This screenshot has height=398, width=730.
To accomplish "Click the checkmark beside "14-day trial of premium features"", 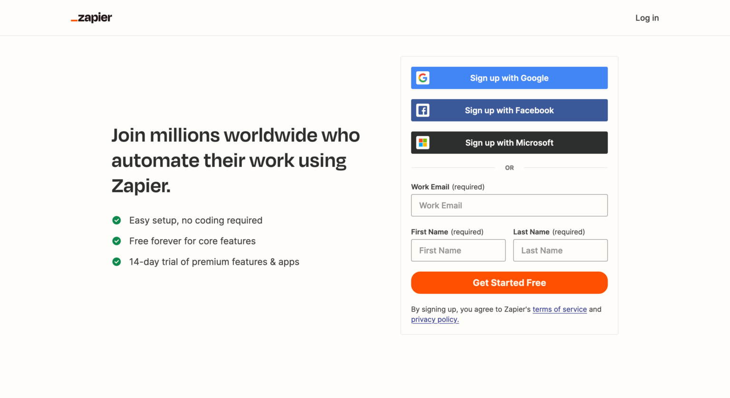I will tap(116, 261).
